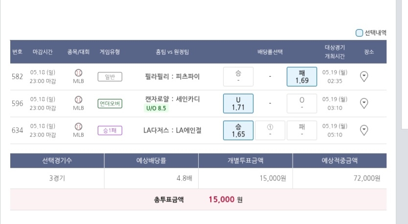
Task: Click the 승1패 game type badge
Action: click(110, 131)
